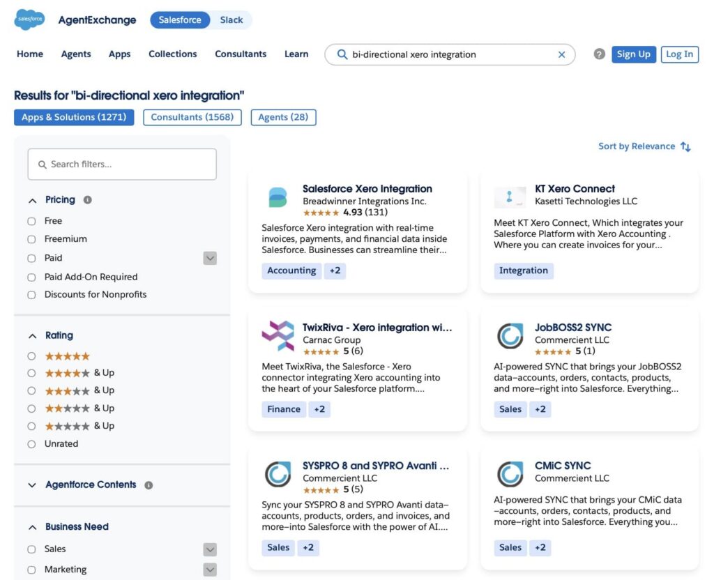Check the Sales business need filter
The height and width of the screenshot is (580, 714).
[31, 549]
